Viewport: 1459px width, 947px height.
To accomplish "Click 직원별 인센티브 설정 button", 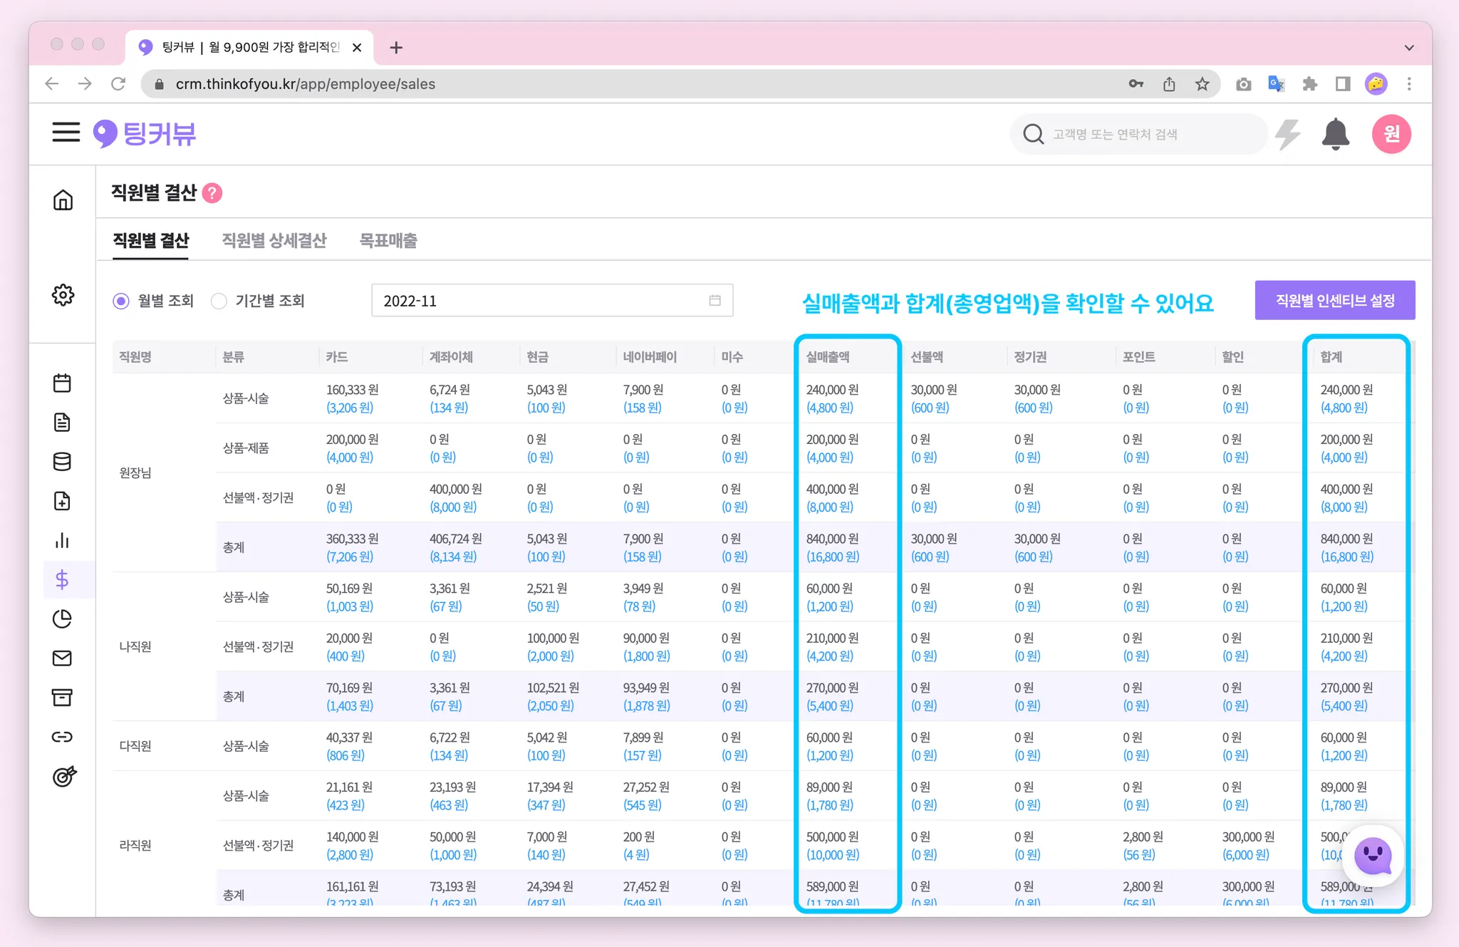I will [1334, 301].
